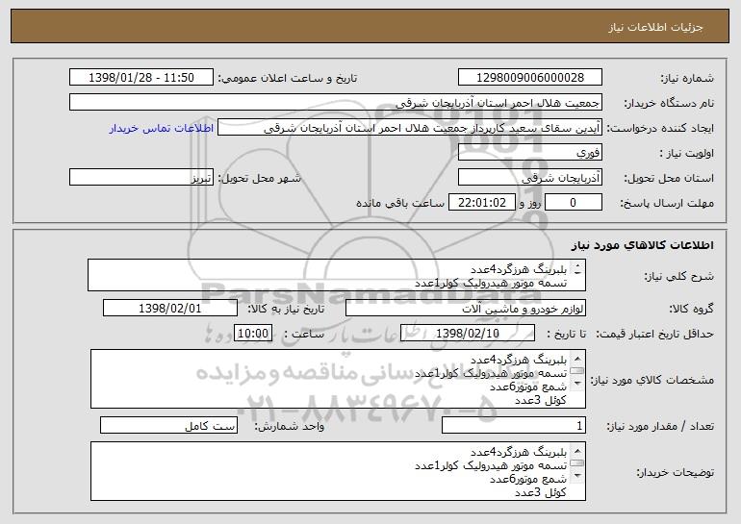Click the price validity date 1398/02/10
This screenshot has height=524, width=741.
click(468, 334)
